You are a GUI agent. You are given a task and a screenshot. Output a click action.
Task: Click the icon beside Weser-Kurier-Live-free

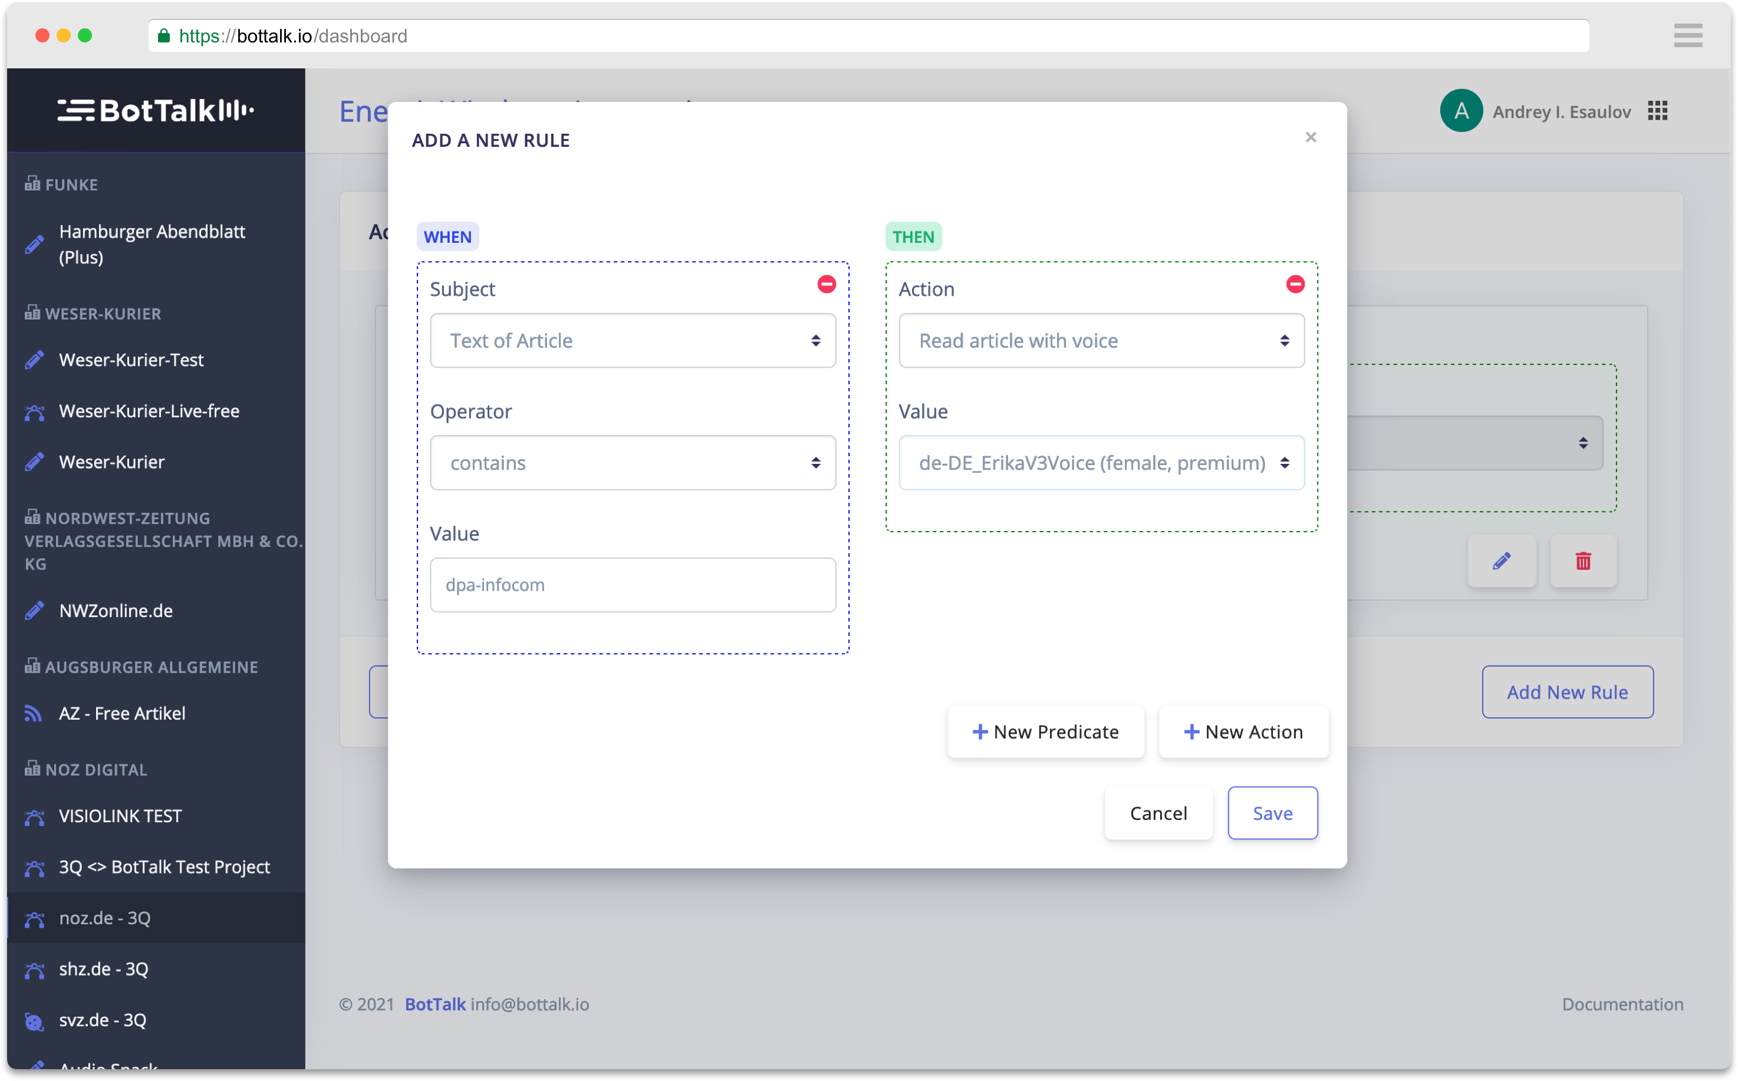pyautogui.click(x=34, y=412)
